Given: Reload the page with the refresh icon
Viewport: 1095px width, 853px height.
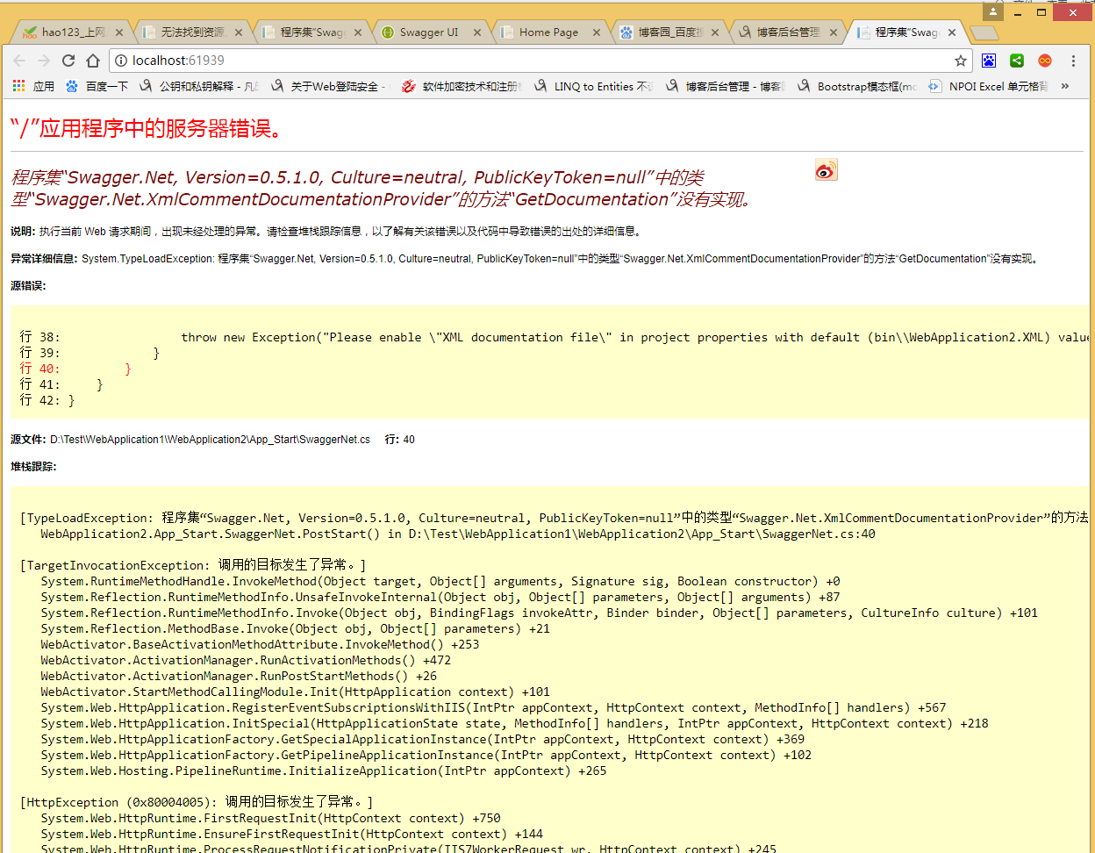Looking at the screenshot, I should (x=68, y=61).
